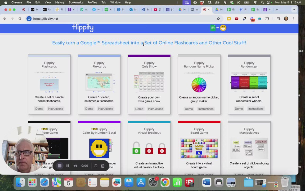The height and width of the screenshot is (191, 305).
Task: Bookmark this page with the star icon
Action: 218,19
